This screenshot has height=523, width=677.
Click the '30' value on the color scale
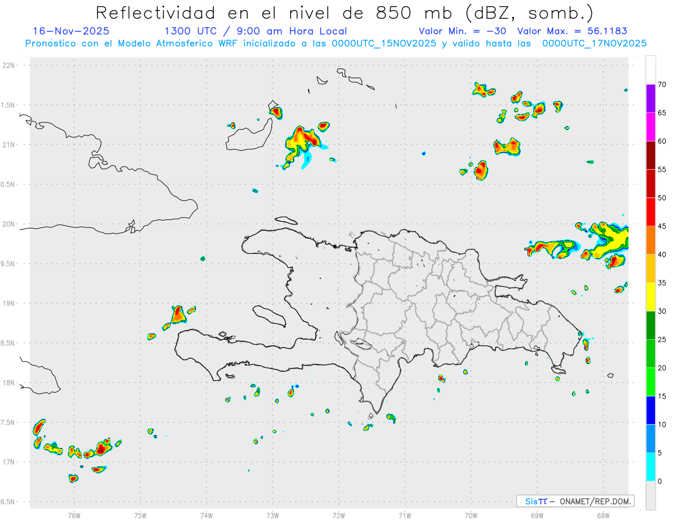pyautogui.click(x=662, y=311)
